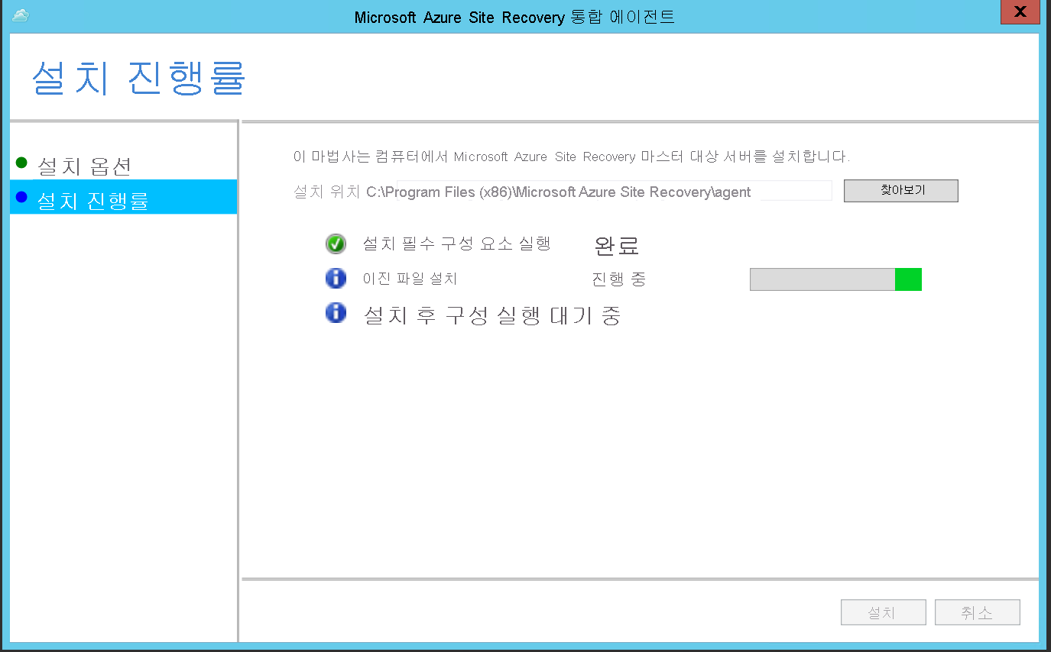Click the 완료 status text
This screenshot has height=652, width=1051.
(616, 245)
